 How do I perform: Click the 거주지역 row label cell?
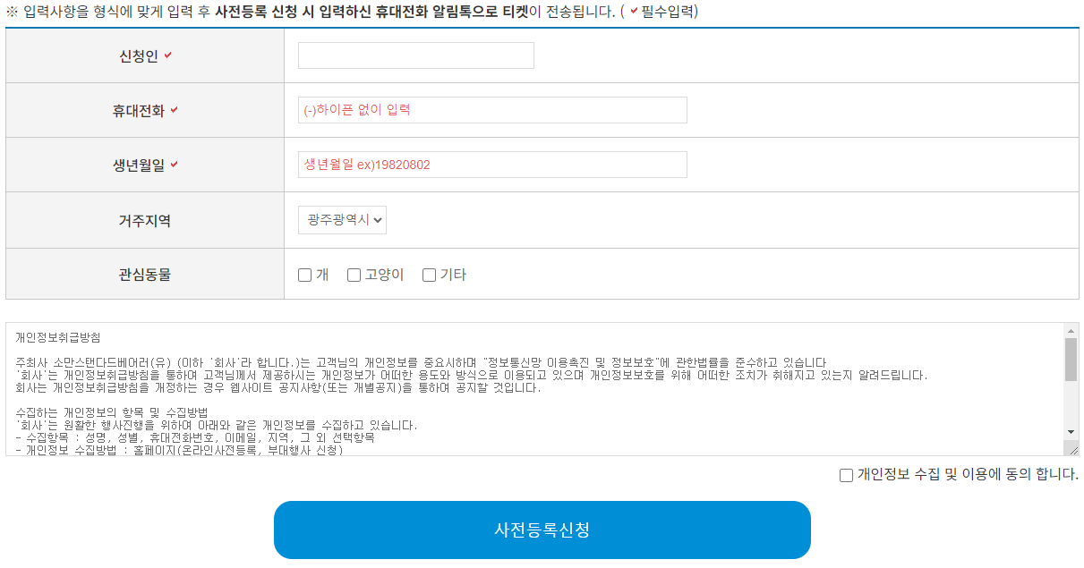coord(143,220)
